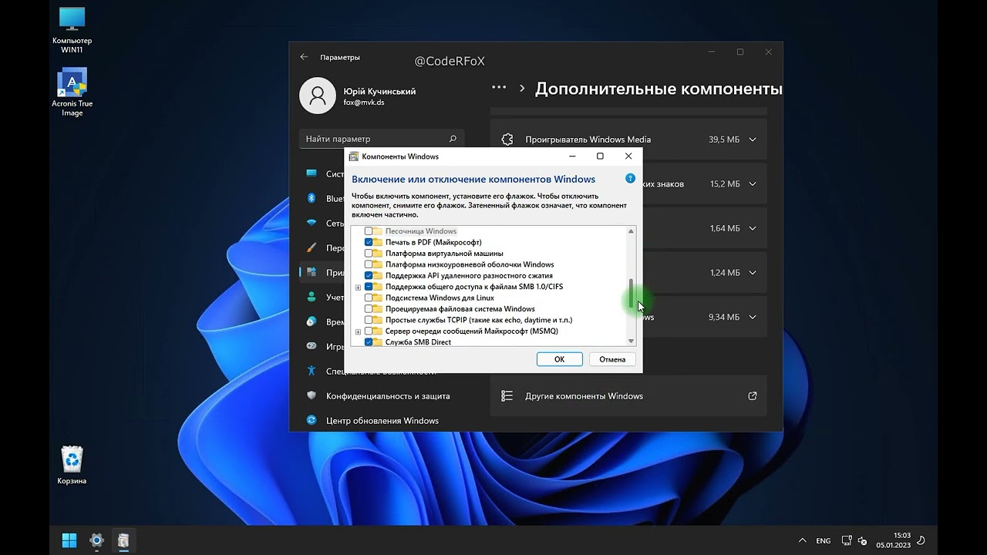Open the Игры gamepad sidebar icon
This screenshot has width=987, height=555.
(312, 346)
